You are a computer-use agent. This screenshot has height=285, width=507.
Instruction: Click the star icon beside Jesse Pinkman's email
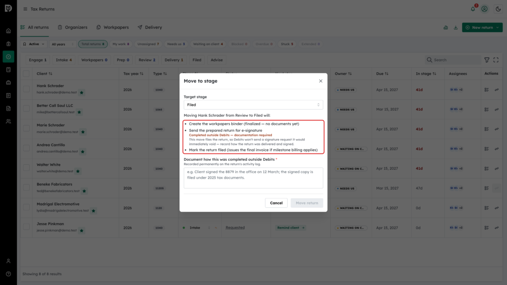click(x=82, y=231)
